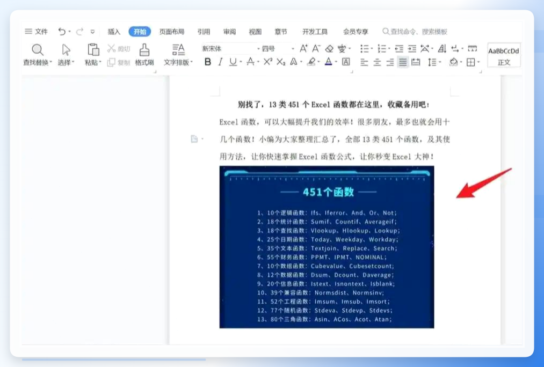The width and height of the screenshot is (544, 367).
Task: Center align the paragraph
Action: [x=377, y=62]
